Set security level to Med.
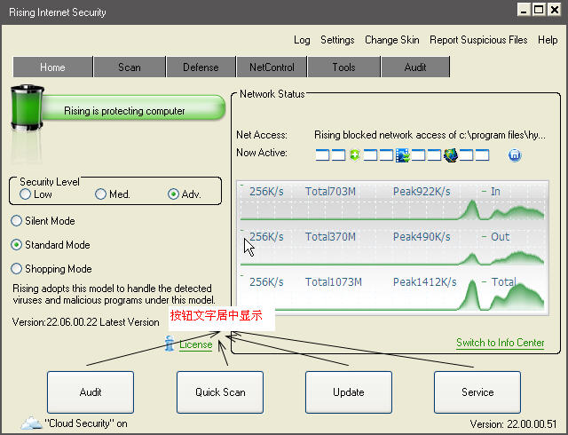The width and height of the screenshot is (568, 435). tap(100, 194)
